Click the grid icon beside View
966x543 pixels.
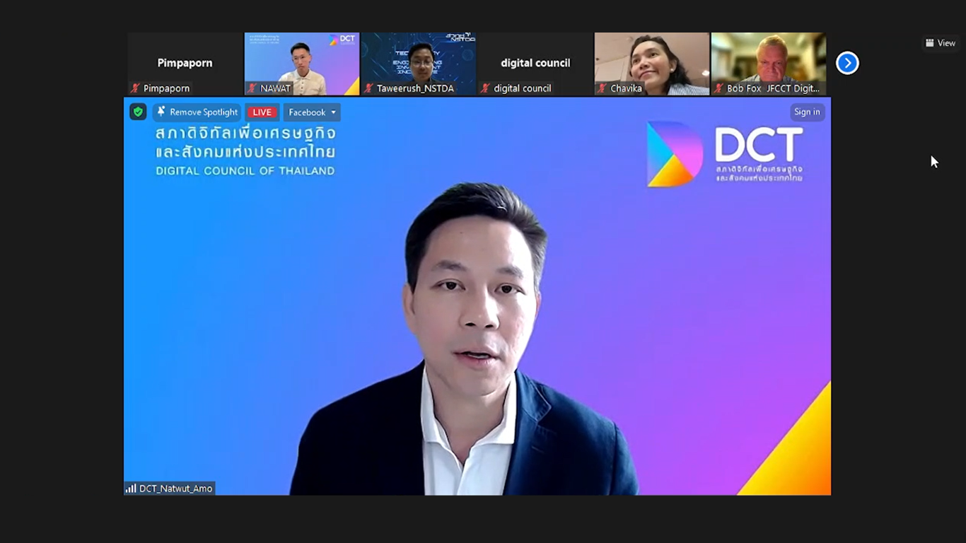click(x=930, y=43)
